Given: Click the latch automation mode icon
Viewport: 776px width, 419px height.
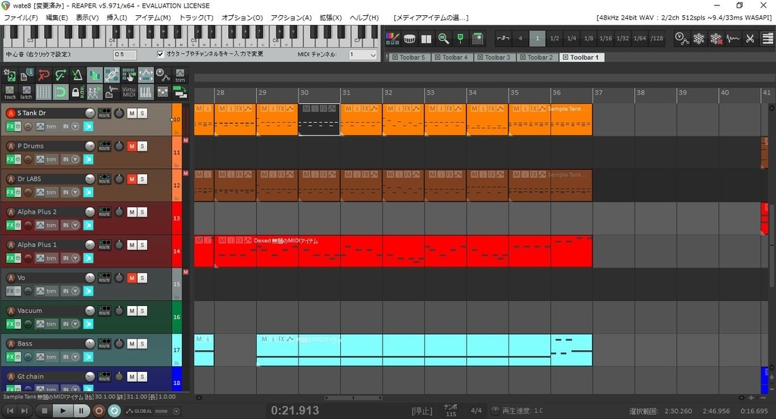Looking at the screenshot, I should 27,92.
